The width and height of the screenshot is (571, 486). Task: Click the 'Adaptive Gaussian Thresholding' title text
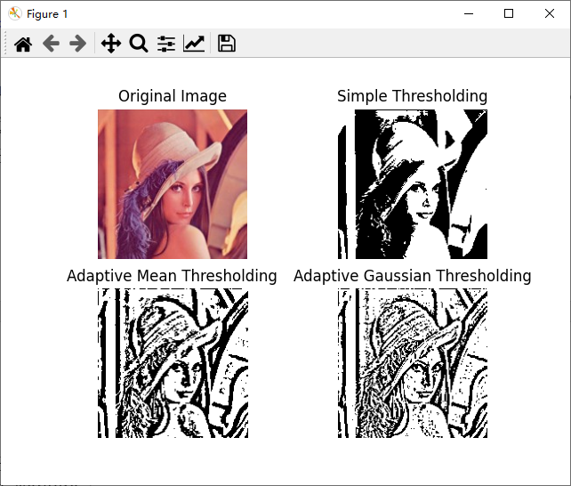pos(412,276)
